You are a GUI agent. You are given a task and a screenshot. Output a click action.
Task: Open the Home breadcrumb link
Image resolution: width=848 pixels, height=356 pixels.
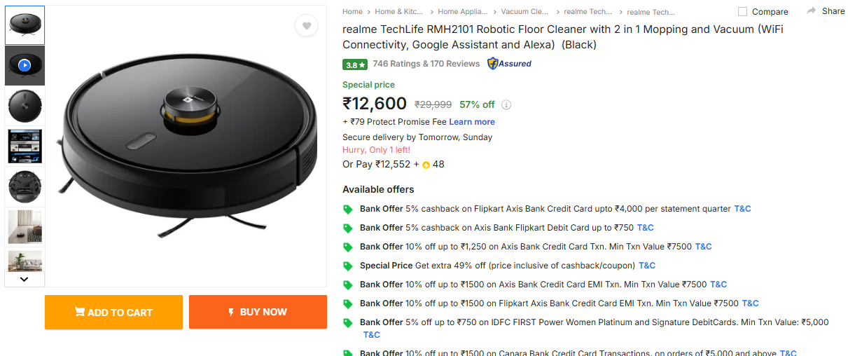click(352, 11)
